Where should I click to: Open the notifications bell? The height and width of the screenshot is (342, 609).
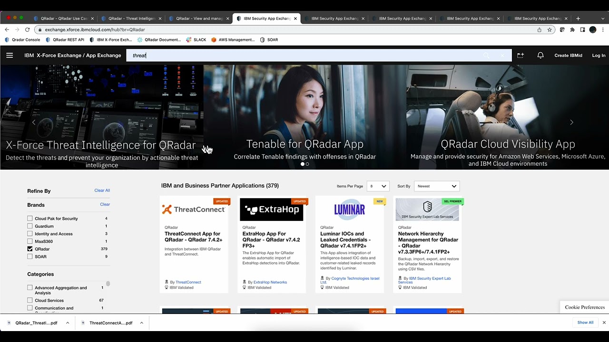point(540,56)
